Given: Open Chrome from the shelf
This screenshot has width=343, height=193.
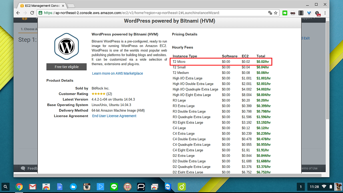Looking at the screenshot, I should pos(19,187).
